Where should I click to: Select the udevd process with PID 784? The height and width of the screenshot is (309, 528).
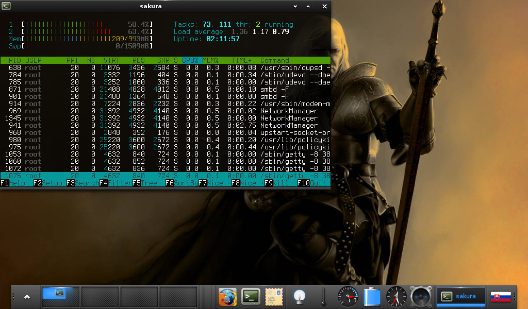point(166,75)
